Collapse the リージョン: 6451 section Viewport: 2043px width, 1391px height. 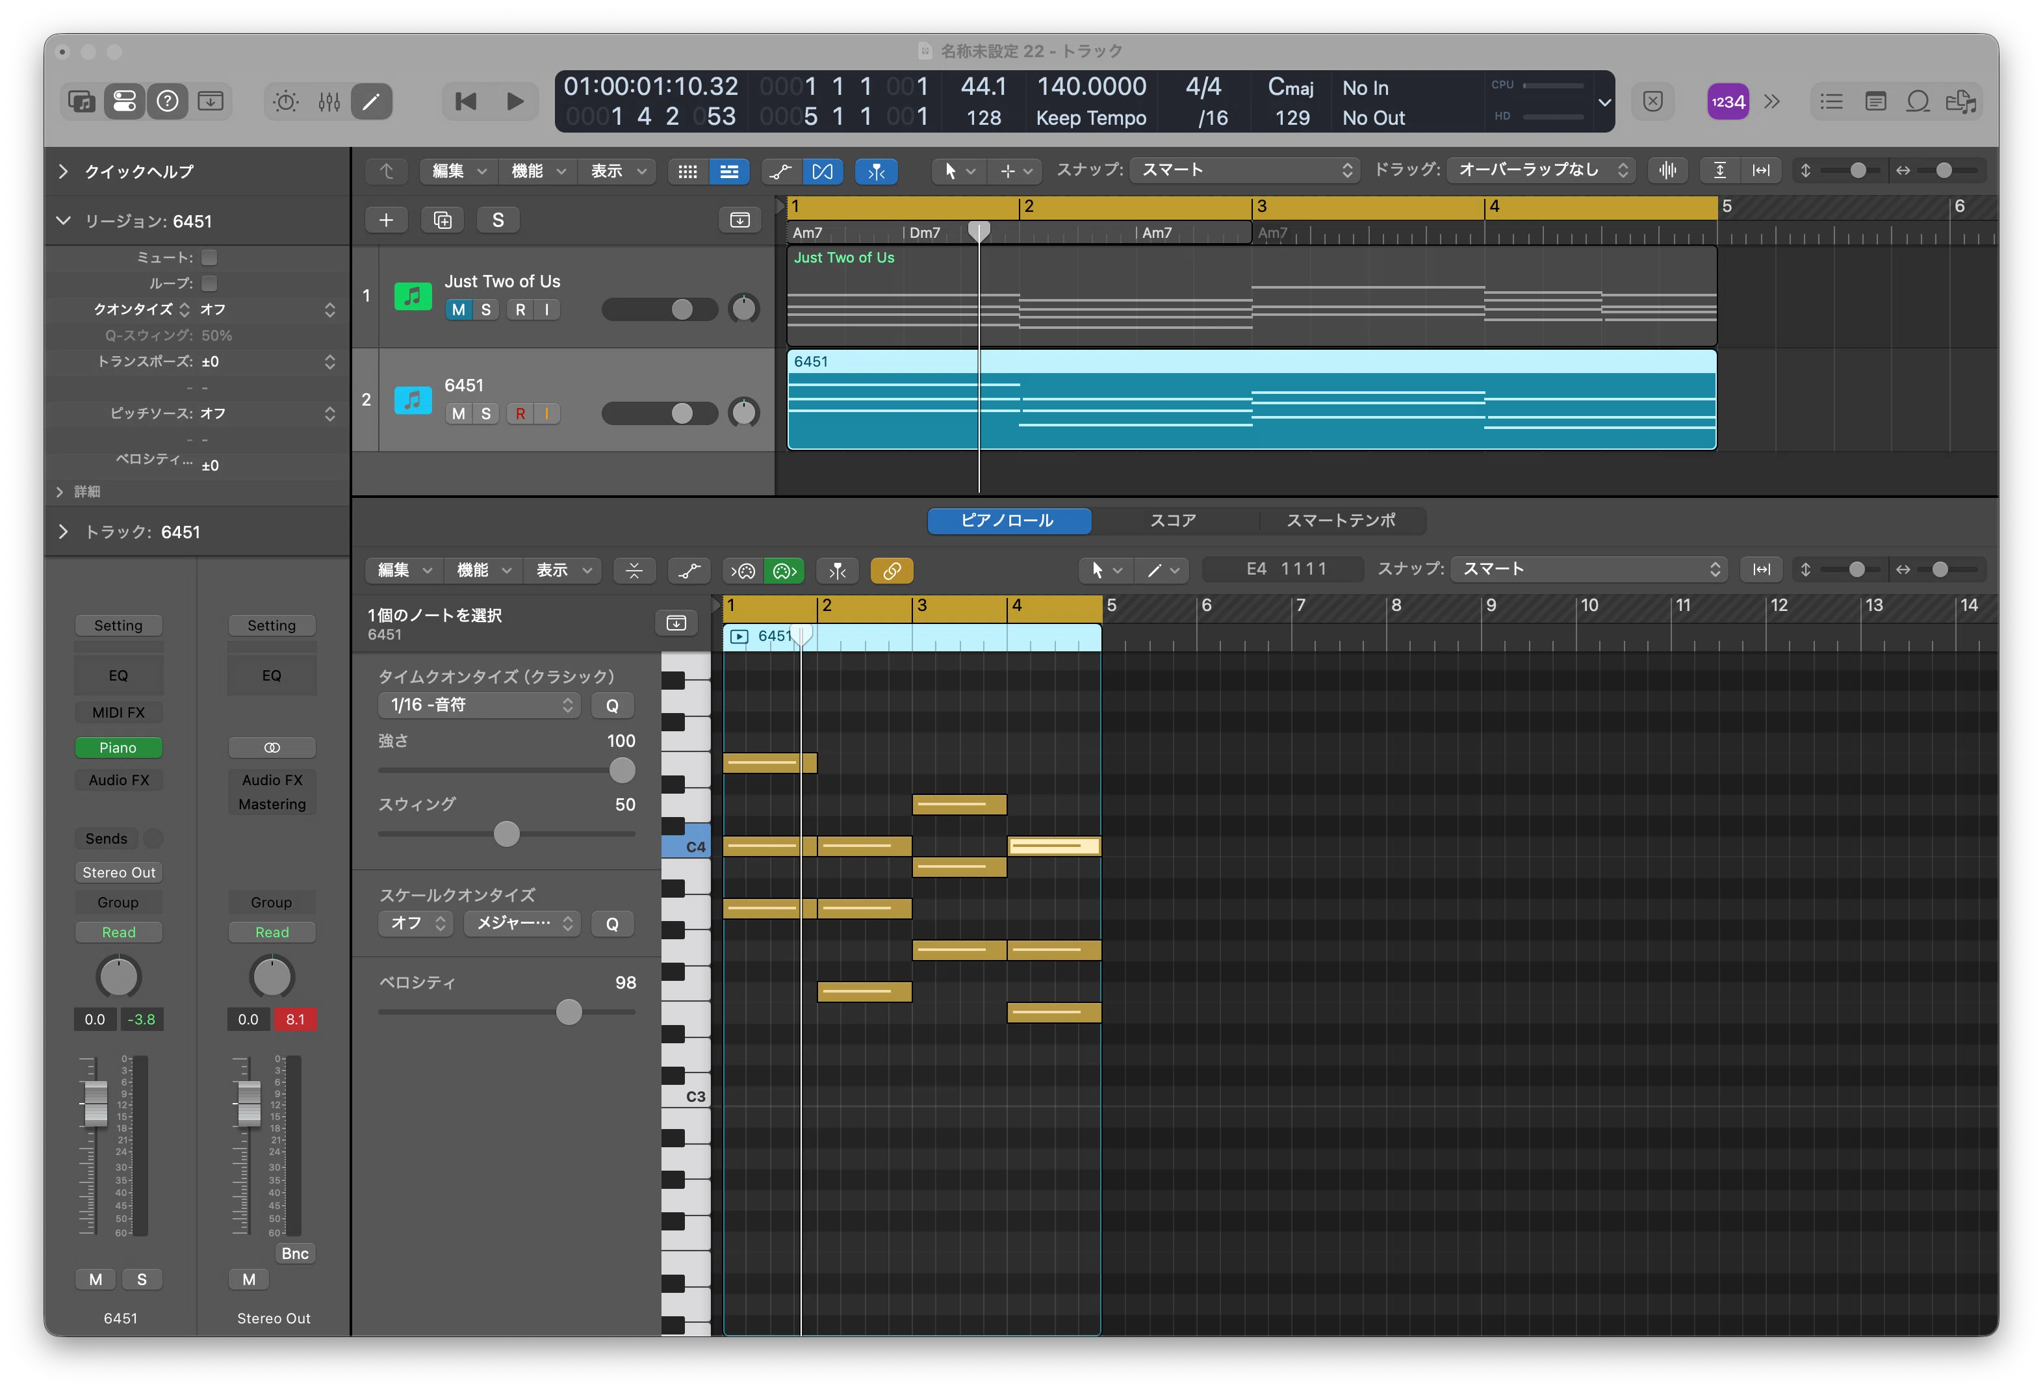[x=63, y=221]
